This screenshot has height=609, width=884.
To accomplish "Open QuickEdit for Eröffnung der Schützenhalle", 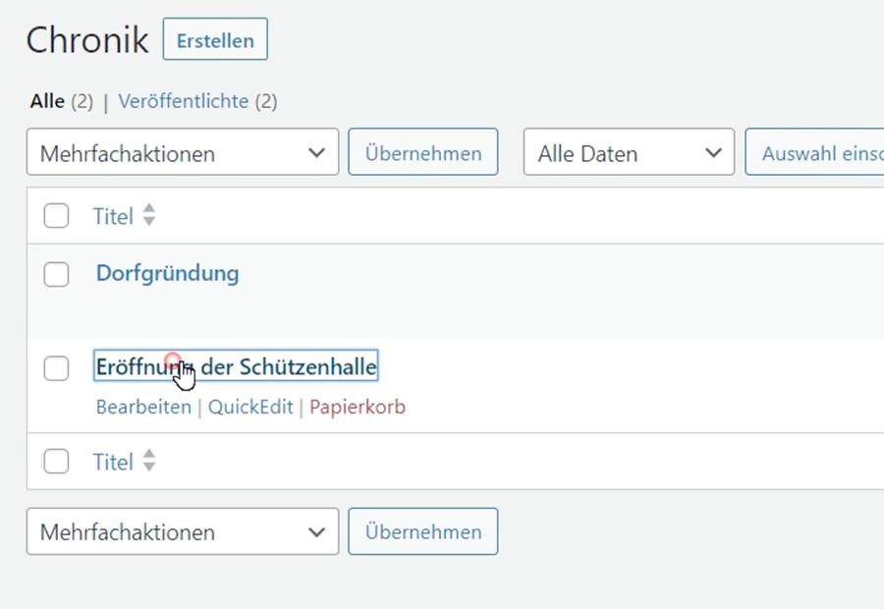I will pyautogui.click(x=250, y=407).
